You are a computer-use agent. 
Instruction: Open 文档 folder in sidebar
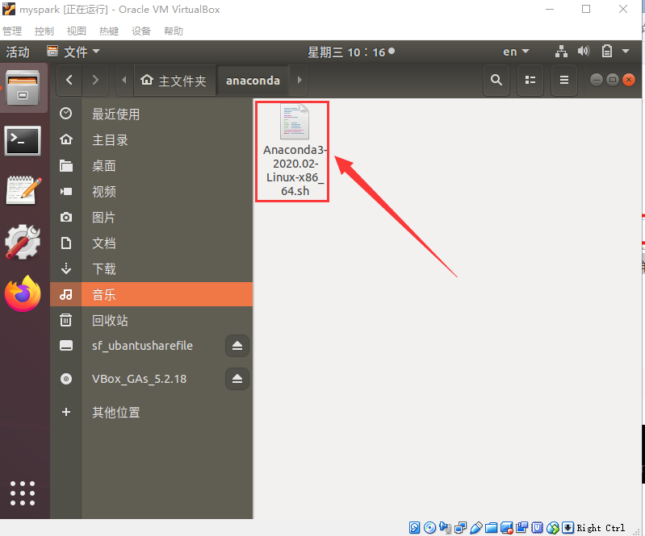tap(152, 243)
